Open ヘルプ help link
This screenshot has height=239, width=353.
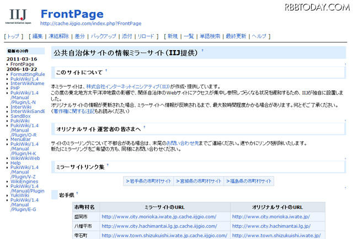[259, 36]
